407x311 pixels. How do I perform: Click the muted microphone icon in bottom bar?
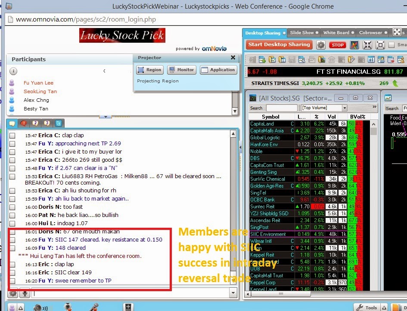click(x=94, y=307)
